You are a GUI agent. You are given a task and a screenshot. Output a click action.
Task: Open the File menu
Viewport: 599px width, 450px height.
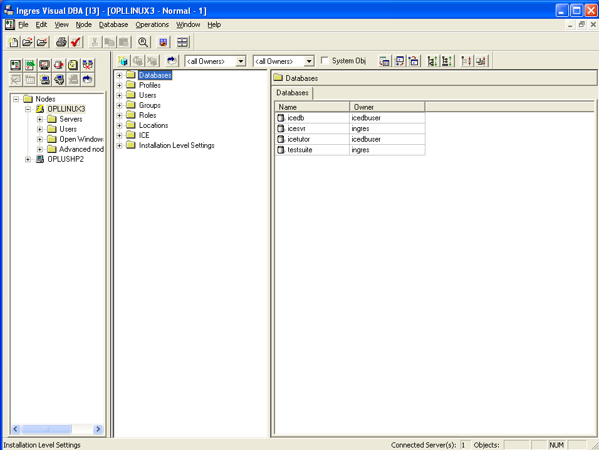click(x=23, y=24)
